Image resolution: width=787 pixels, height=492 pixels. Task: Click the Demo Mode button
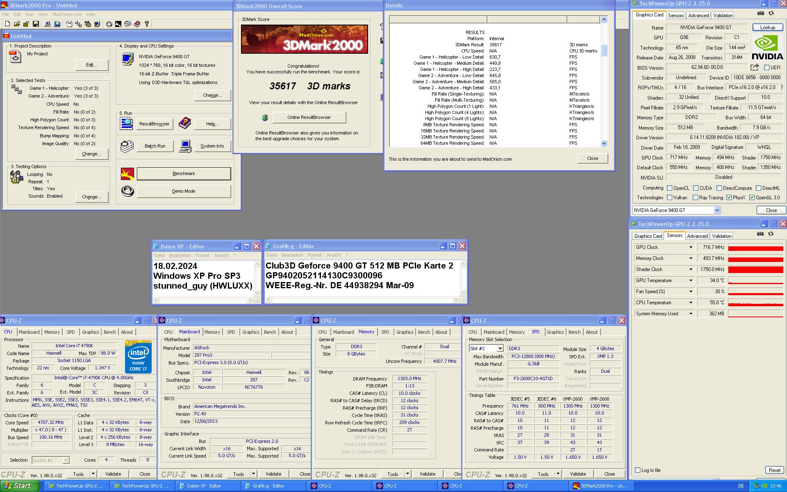tap(184, 191)
